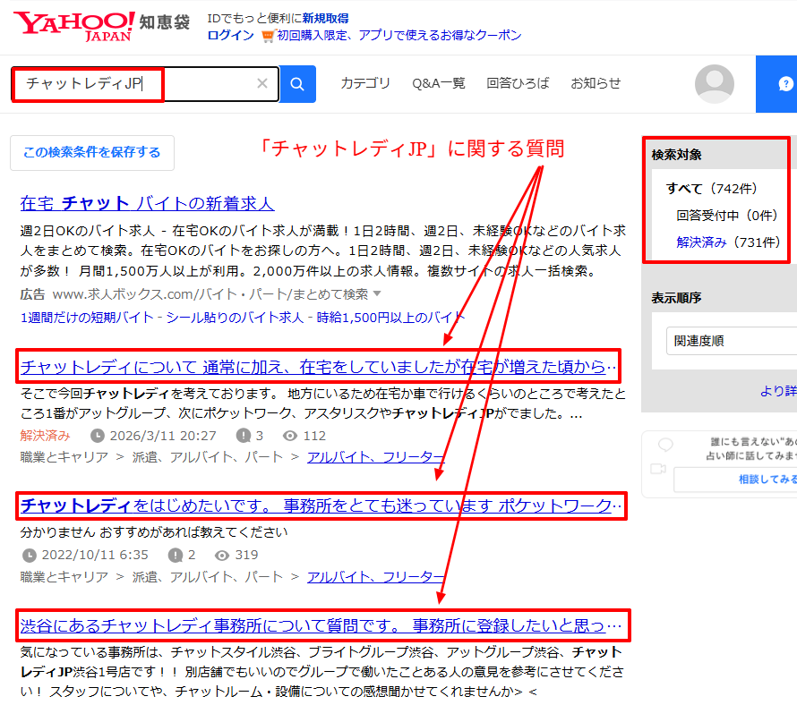797x705 pixels.
Task: Click the ログイン link
Action: [231, 36]
